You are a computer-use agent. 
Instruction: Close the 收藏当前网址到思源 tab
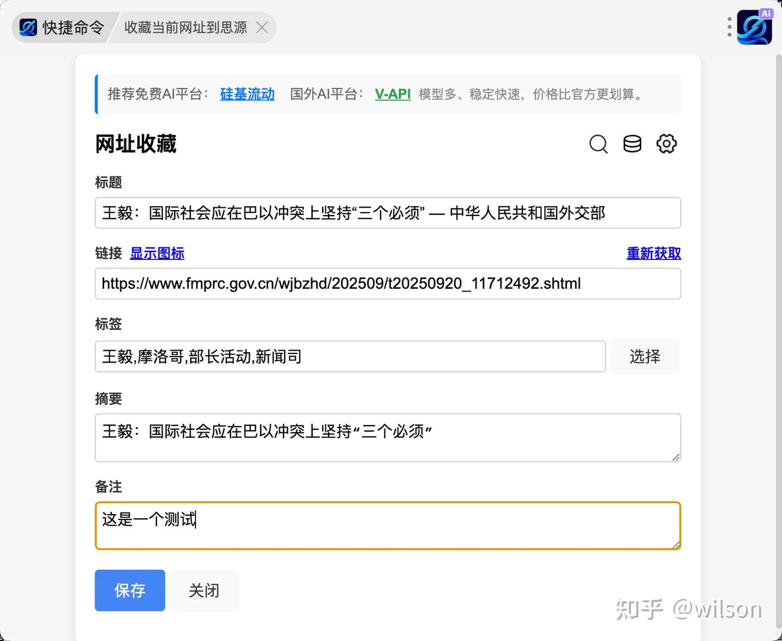tap(262, 27)
